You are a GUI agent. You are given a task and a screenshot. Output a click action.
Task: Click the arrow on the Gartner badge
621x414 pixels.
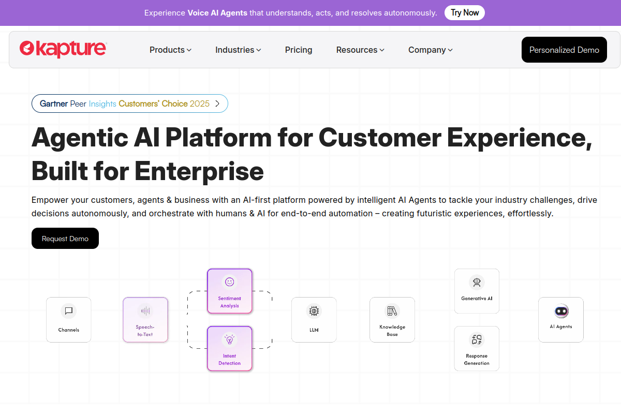217,103
